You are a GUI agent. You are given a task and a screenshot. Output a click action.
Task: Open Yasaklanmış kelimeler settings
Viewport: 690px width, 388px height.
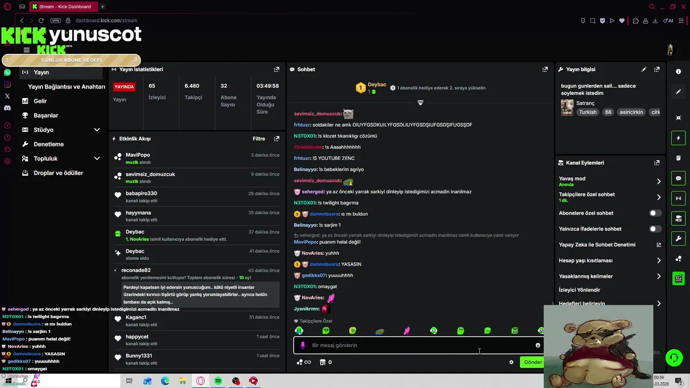[x=610, y=276]
